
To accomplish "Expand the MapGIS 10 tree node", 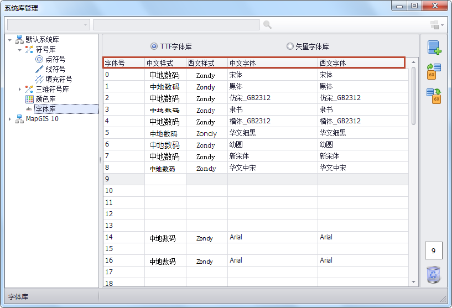I will pos(10,119).
